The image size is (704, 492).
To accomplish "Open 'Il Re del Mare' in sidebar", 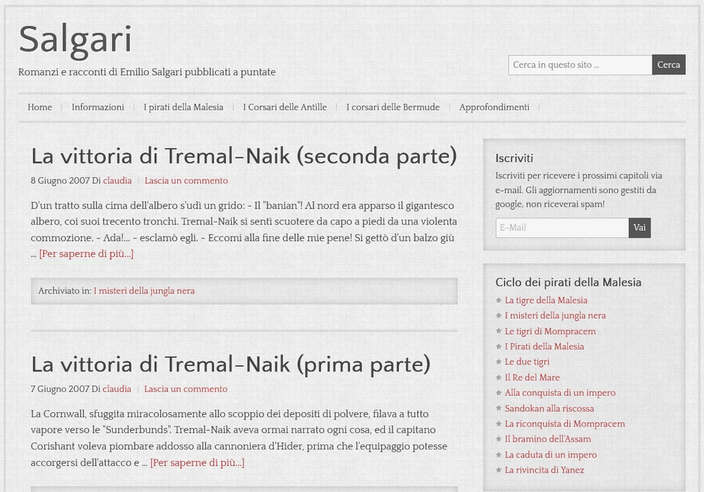I will coord(532,377).
